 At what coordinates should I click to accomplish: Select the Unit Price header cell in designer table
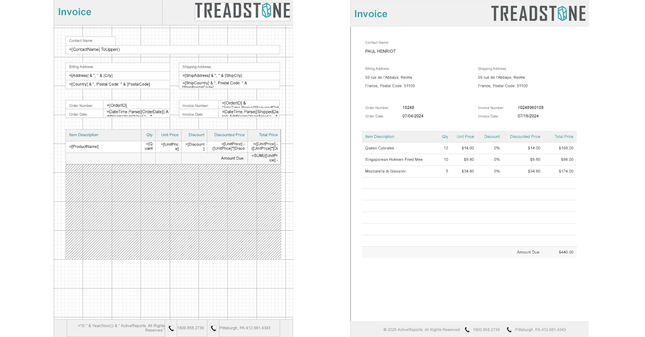[x=168, y=135]
